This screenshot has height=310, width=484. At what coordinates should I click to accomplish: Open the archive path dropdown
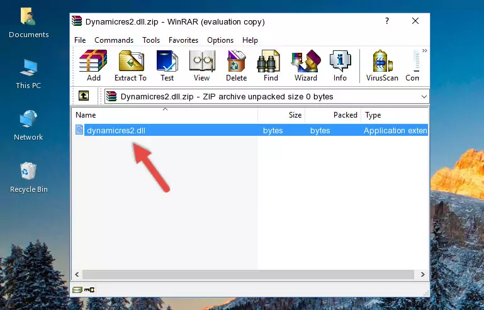424,97
